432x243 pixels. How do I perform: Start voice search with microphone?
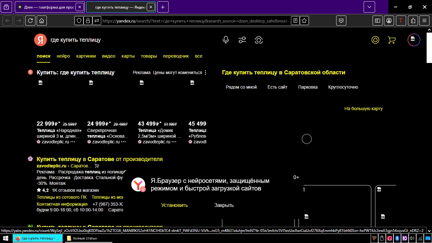pyautogui.click(x=226, y=40)
